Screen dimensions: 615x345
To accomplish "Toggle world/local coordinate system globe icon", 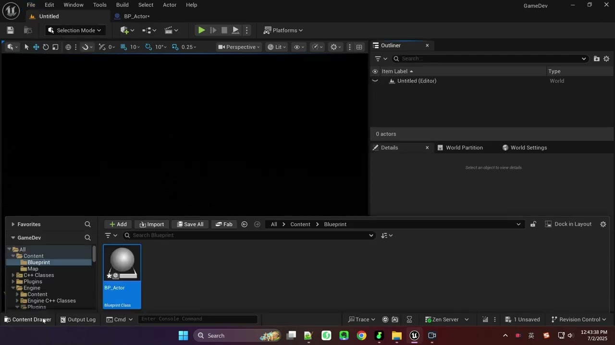I will click(68, 47).
